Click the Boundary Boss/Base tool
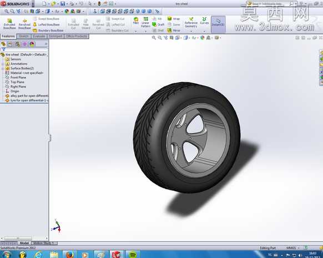This screenshot has width=323, height=258. tap(48, 31)
